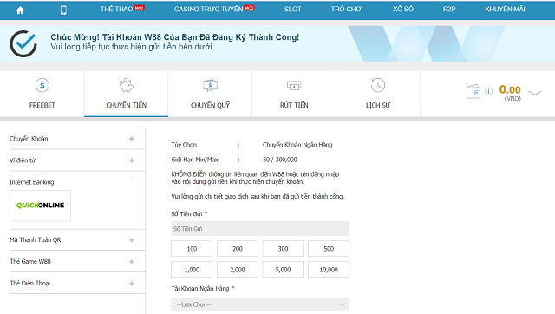Click the piggy bank Chuyển Tiền icon
555x314 pixels.
click(x=126, y=85)
